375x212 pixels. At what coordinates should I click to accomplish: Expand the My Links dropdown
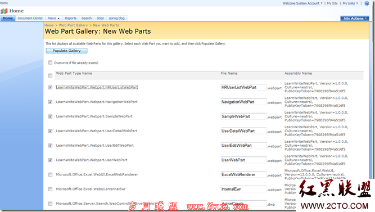(x=350, y=3)
